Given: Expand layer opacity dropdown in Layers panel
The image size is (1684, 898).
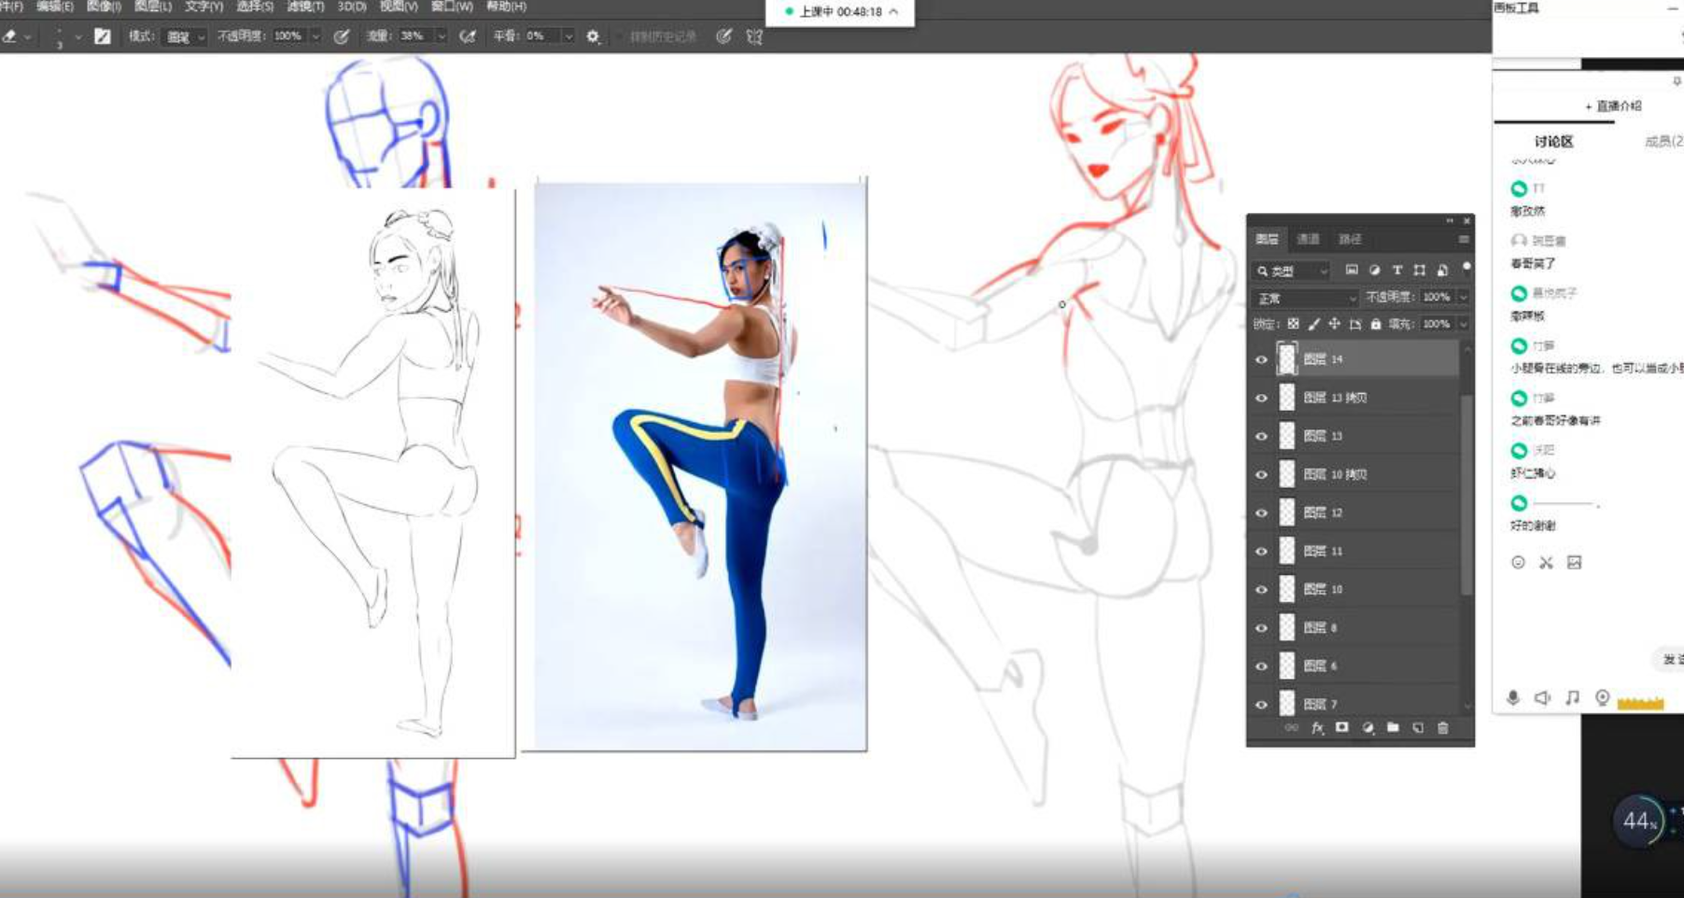Looking at the screenshot, I should (1463, 297).
